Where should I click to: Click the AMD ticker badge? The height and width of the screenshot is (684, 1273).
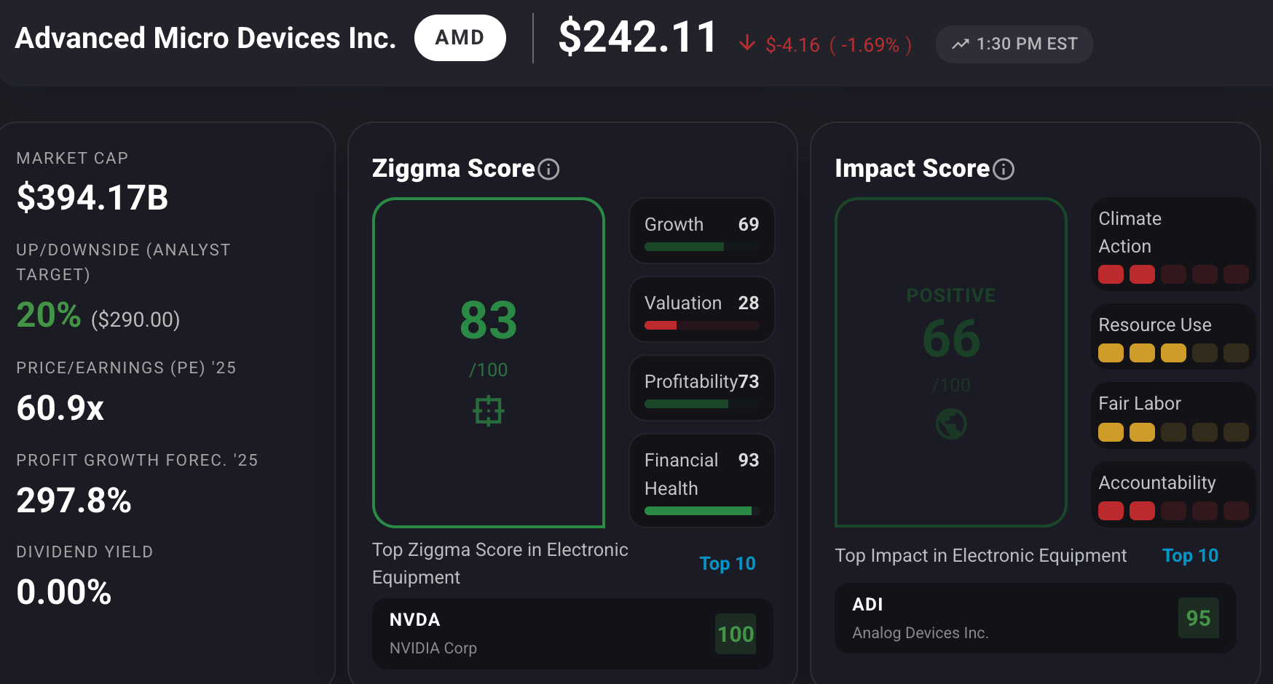[460, 38]
